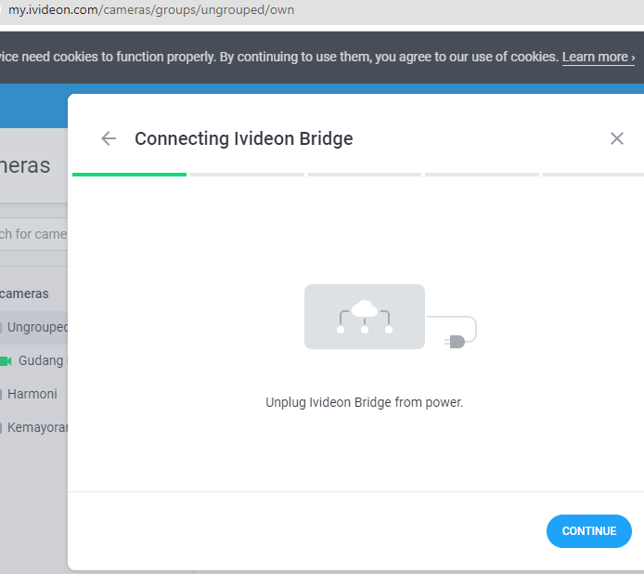Select the Harmoni group in sidebar

point(32,394)
